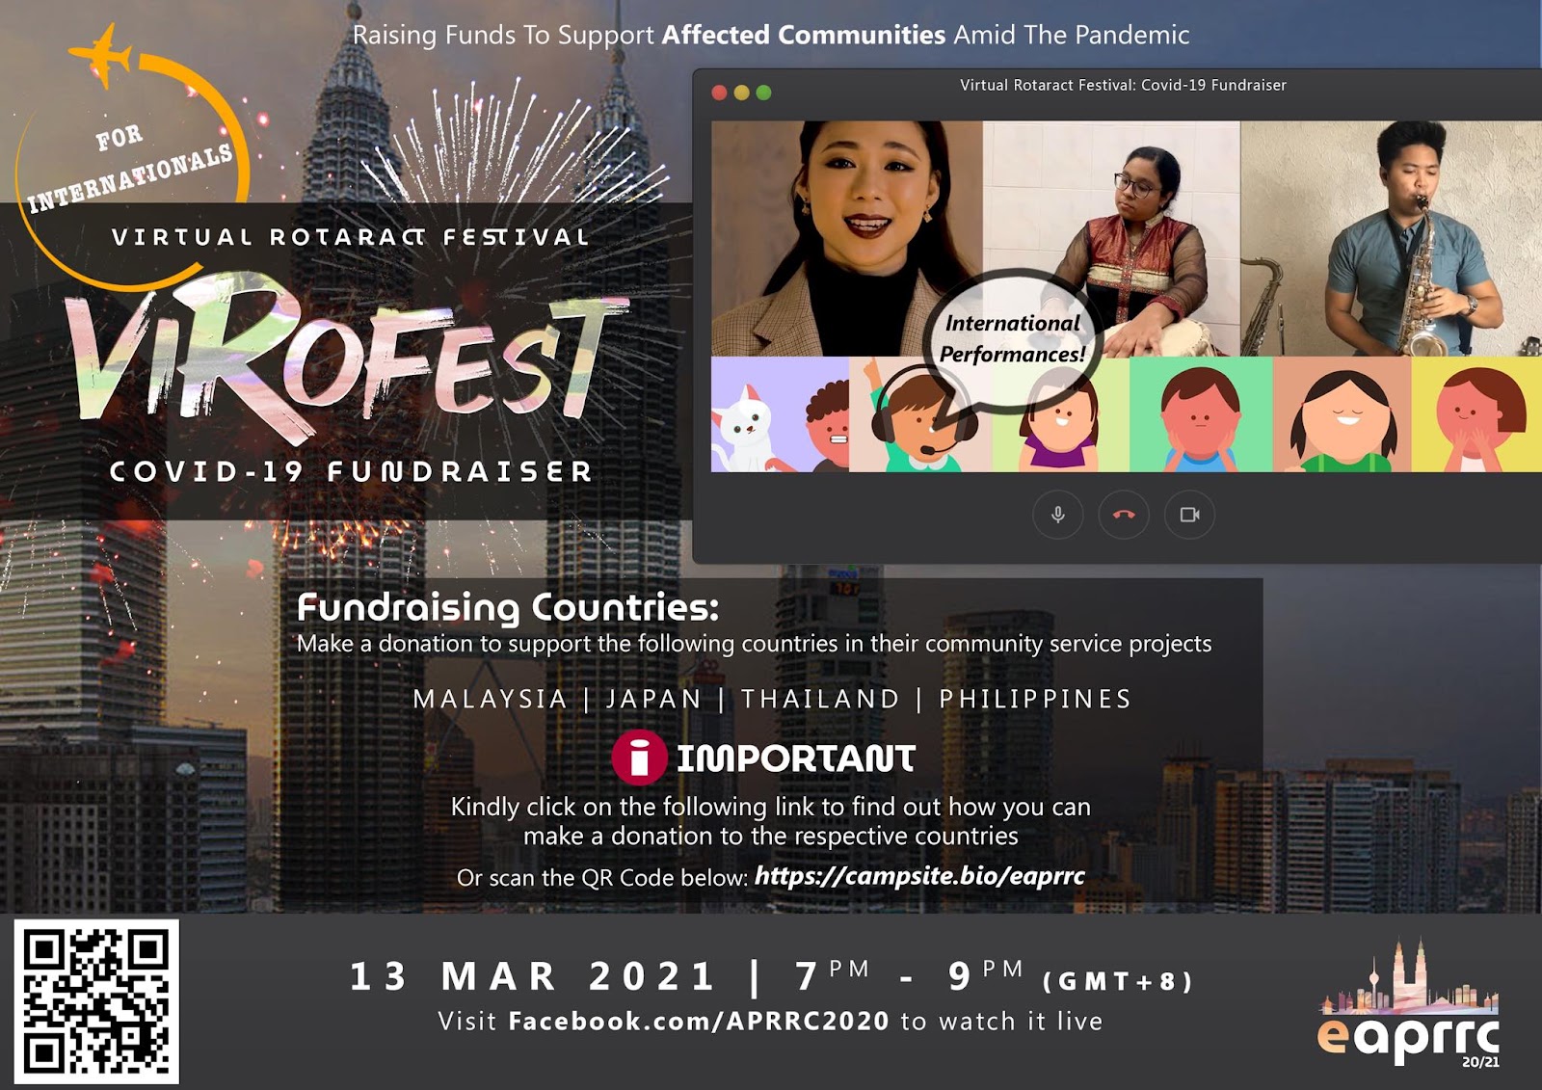1542x1090 pixels.
Task: Click the QR code image
Action: (x=96, y=1001)
